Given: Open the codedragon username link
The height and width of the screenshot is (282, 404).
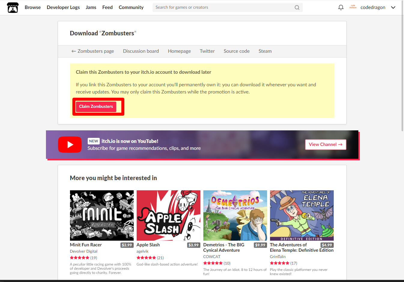Looking at the screenshot, I should (373, 7).
